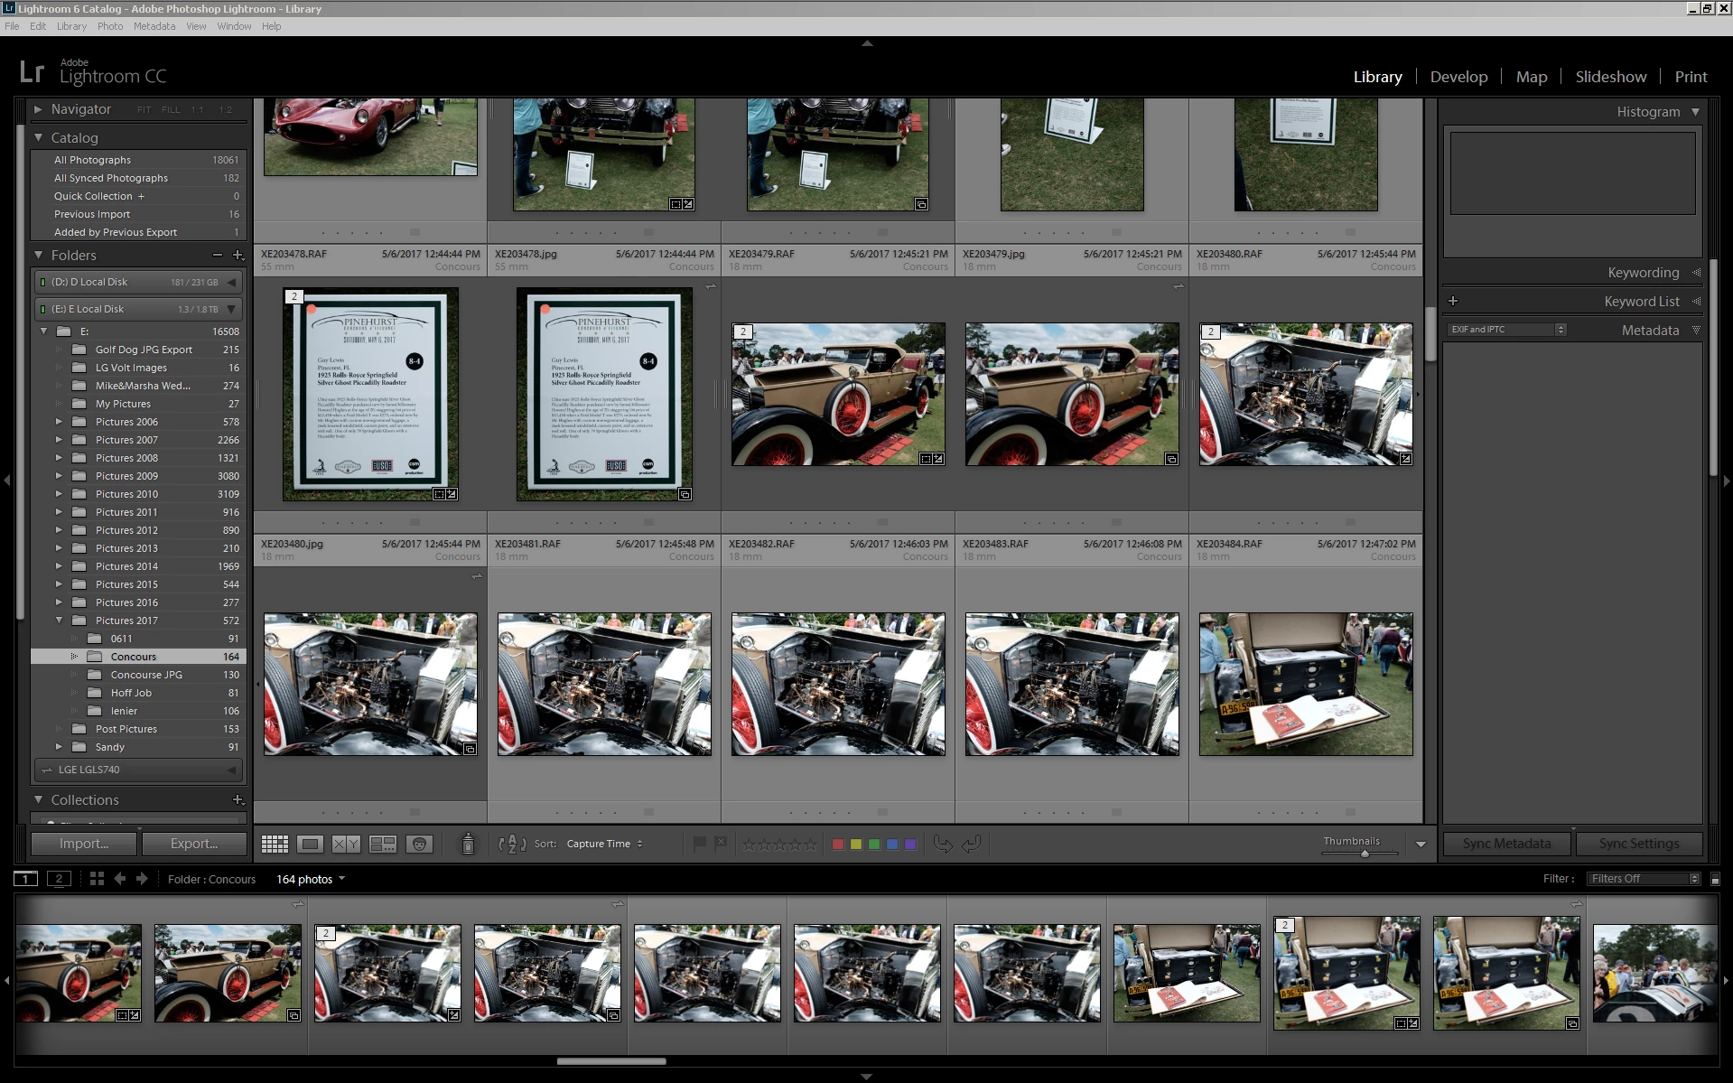Collapse the Folders panel
This screenshot has height=1083, width=1733.
tap(38, 256)
